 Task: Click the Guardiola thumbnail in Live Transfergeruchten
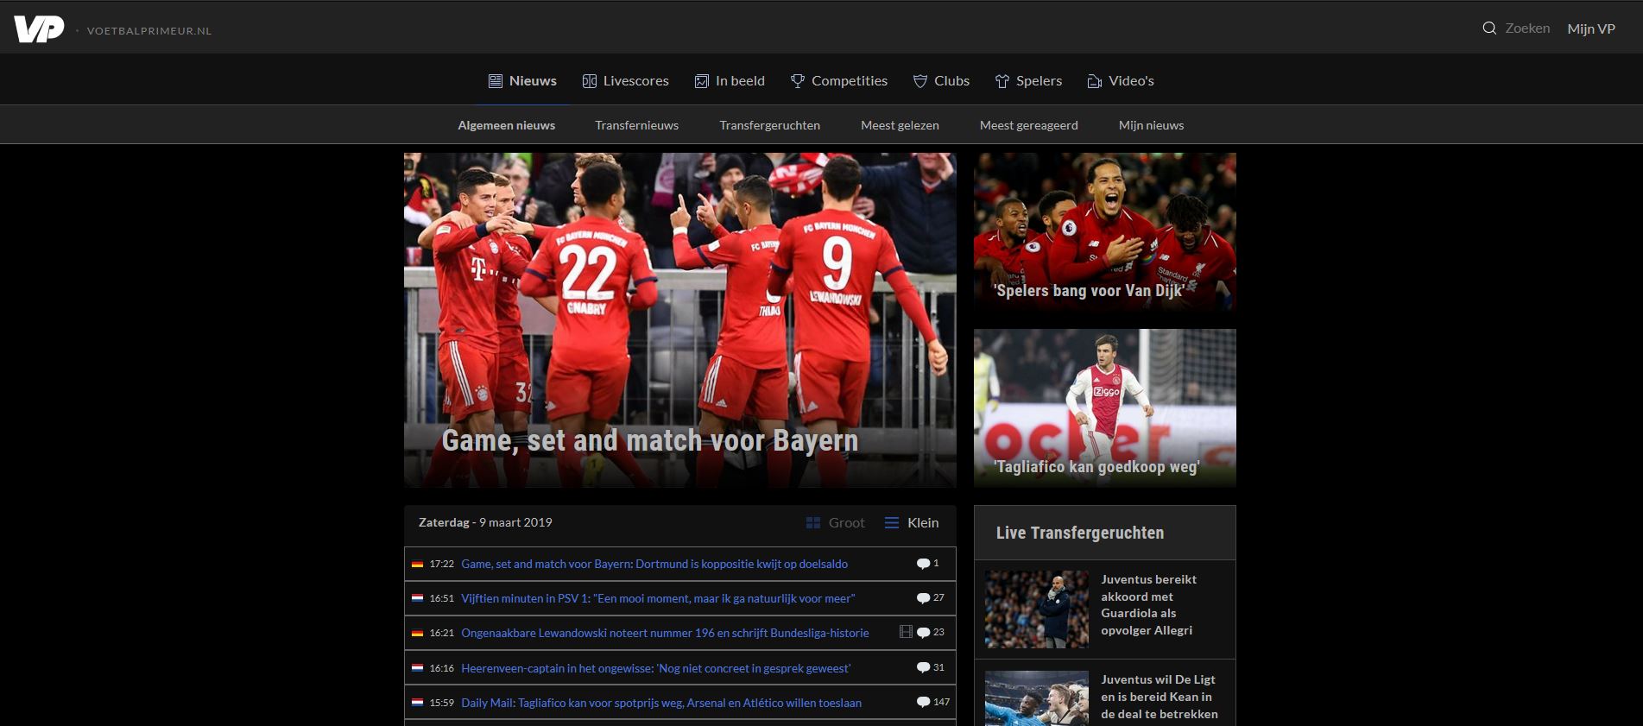[x=1037, y=609]
